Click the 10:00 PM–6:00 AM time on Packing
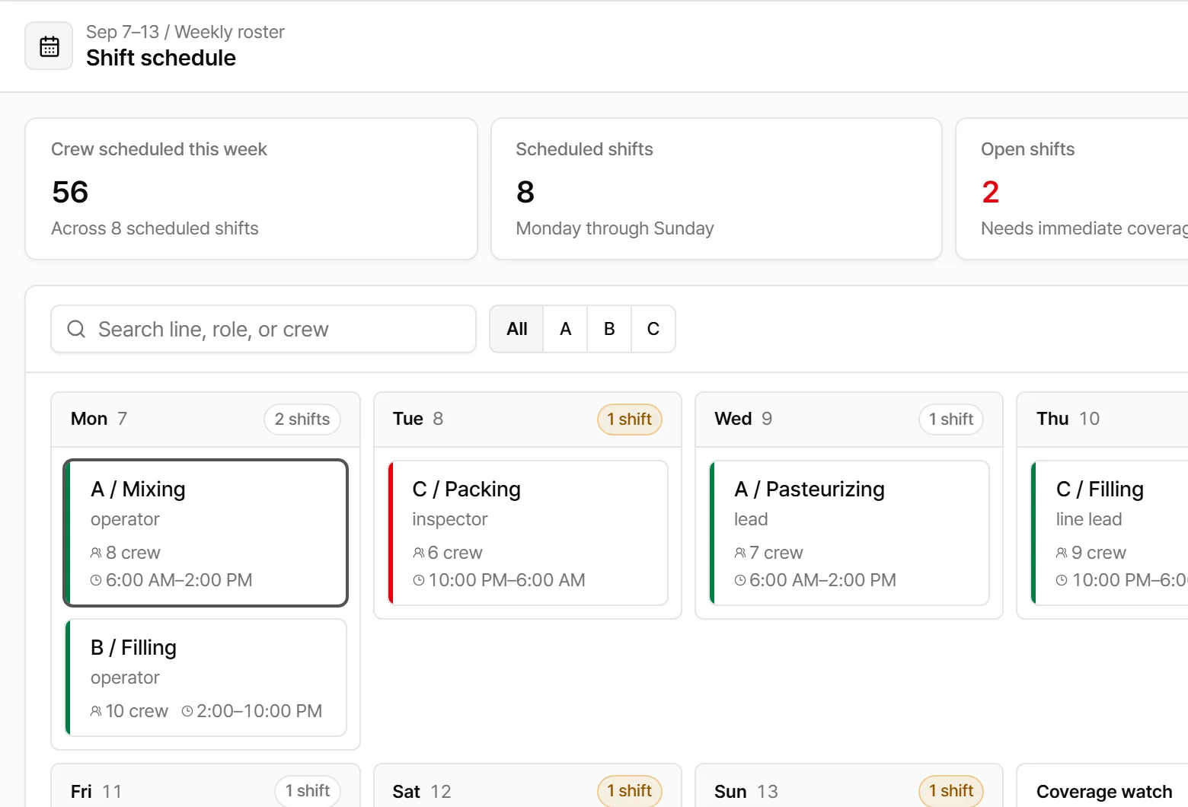 click(x=506, y=580)
